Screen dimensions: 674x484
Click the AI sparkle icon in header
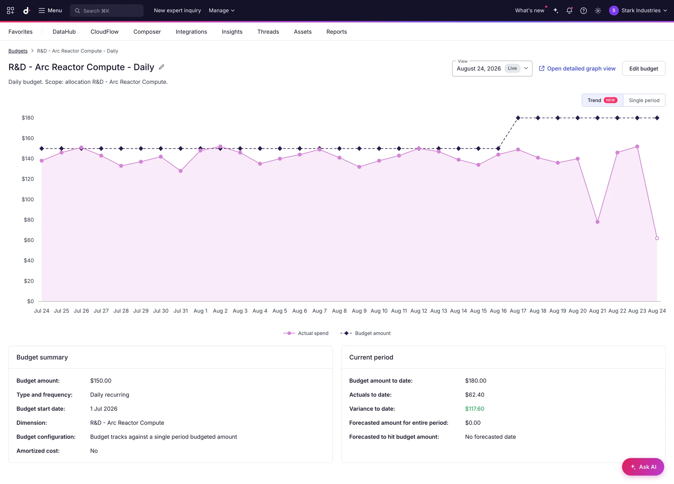tap(556, 11)
